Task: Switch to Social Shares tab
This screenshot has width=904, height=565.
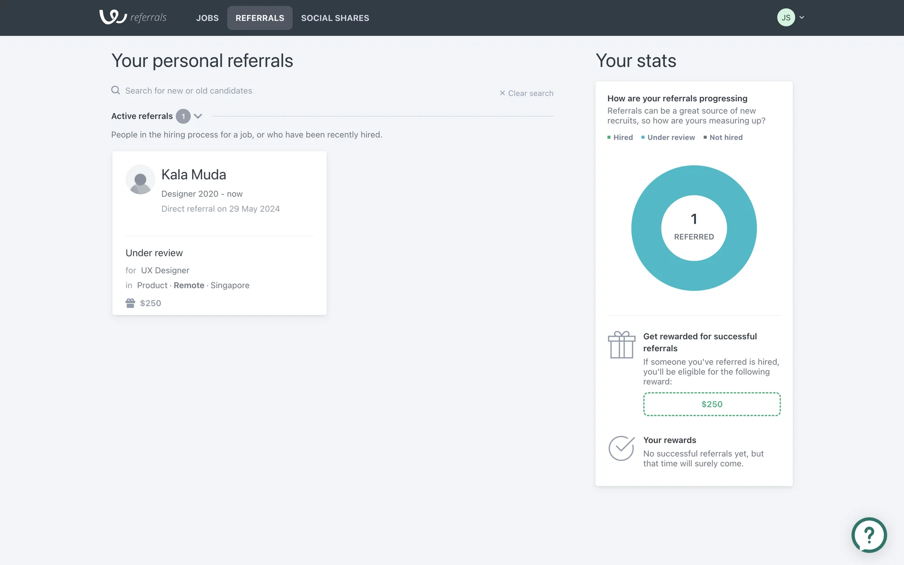Action: pyautogui.click(x=335, y=18)
